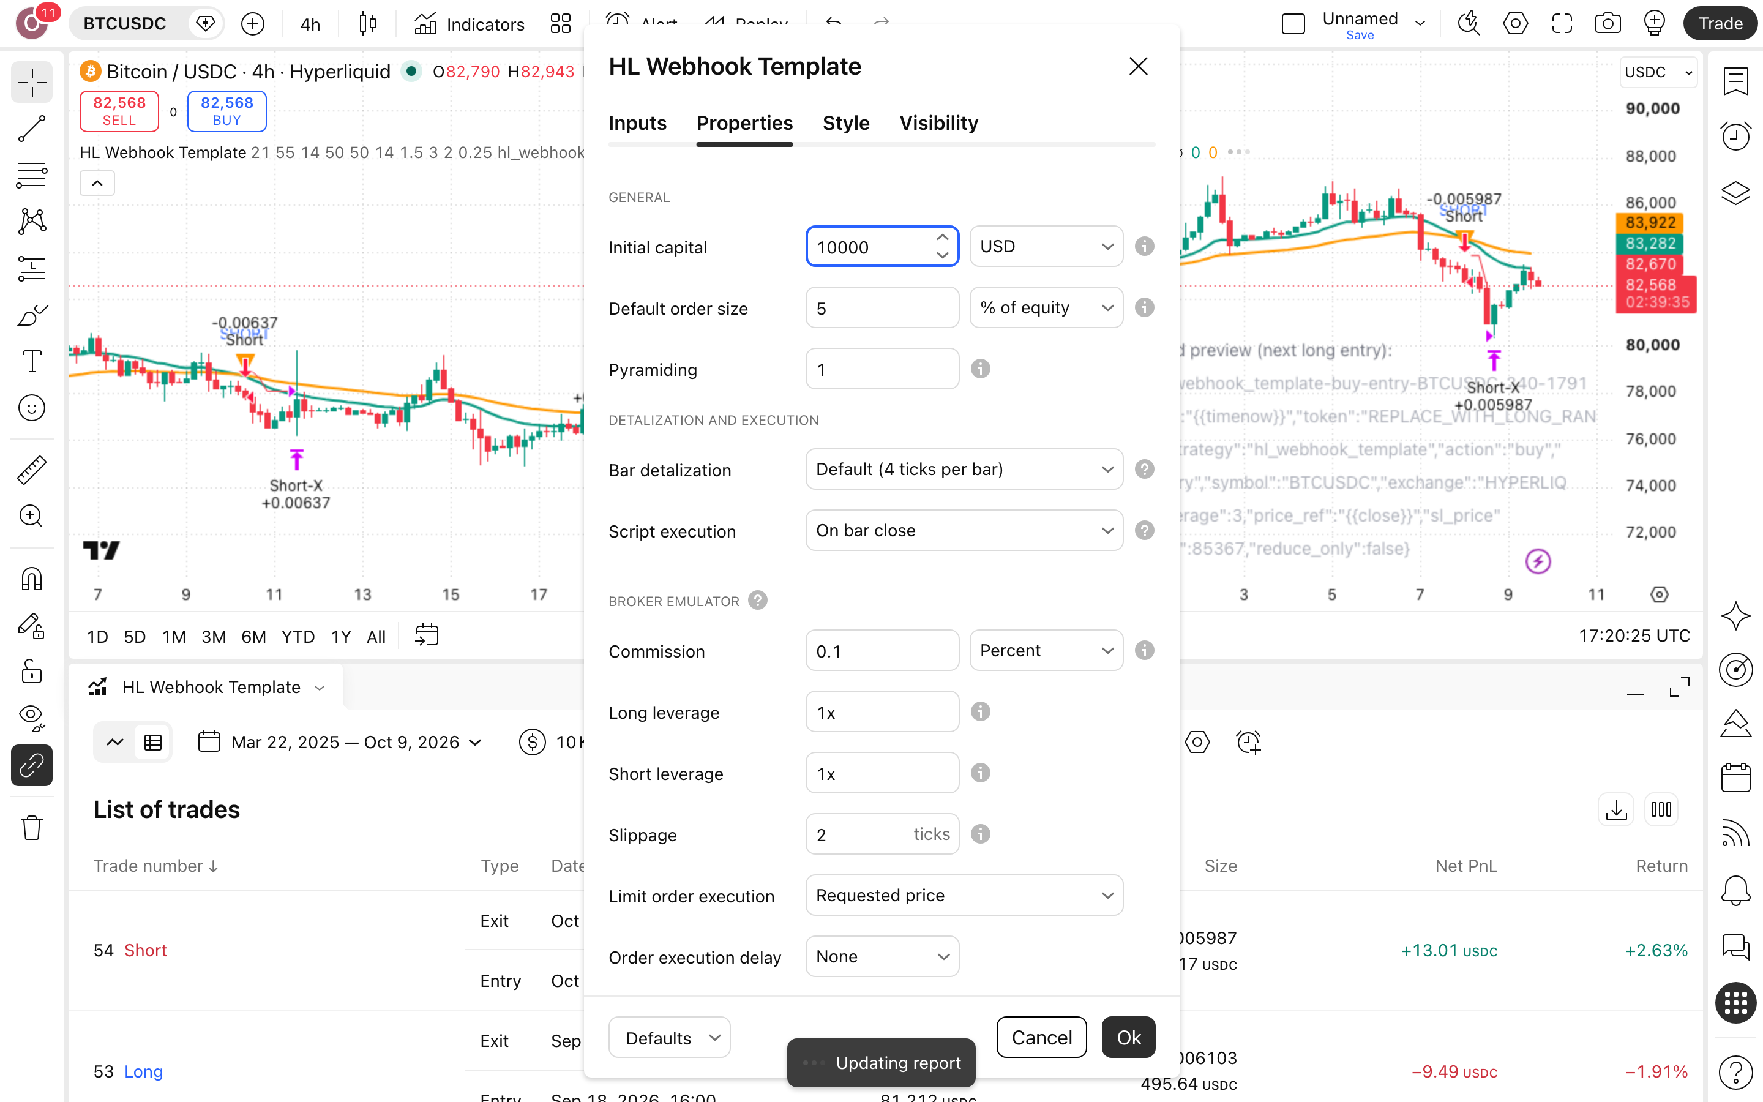Select the trend line drawing tool
The image size is (1763, 1102).
[31, 129]
